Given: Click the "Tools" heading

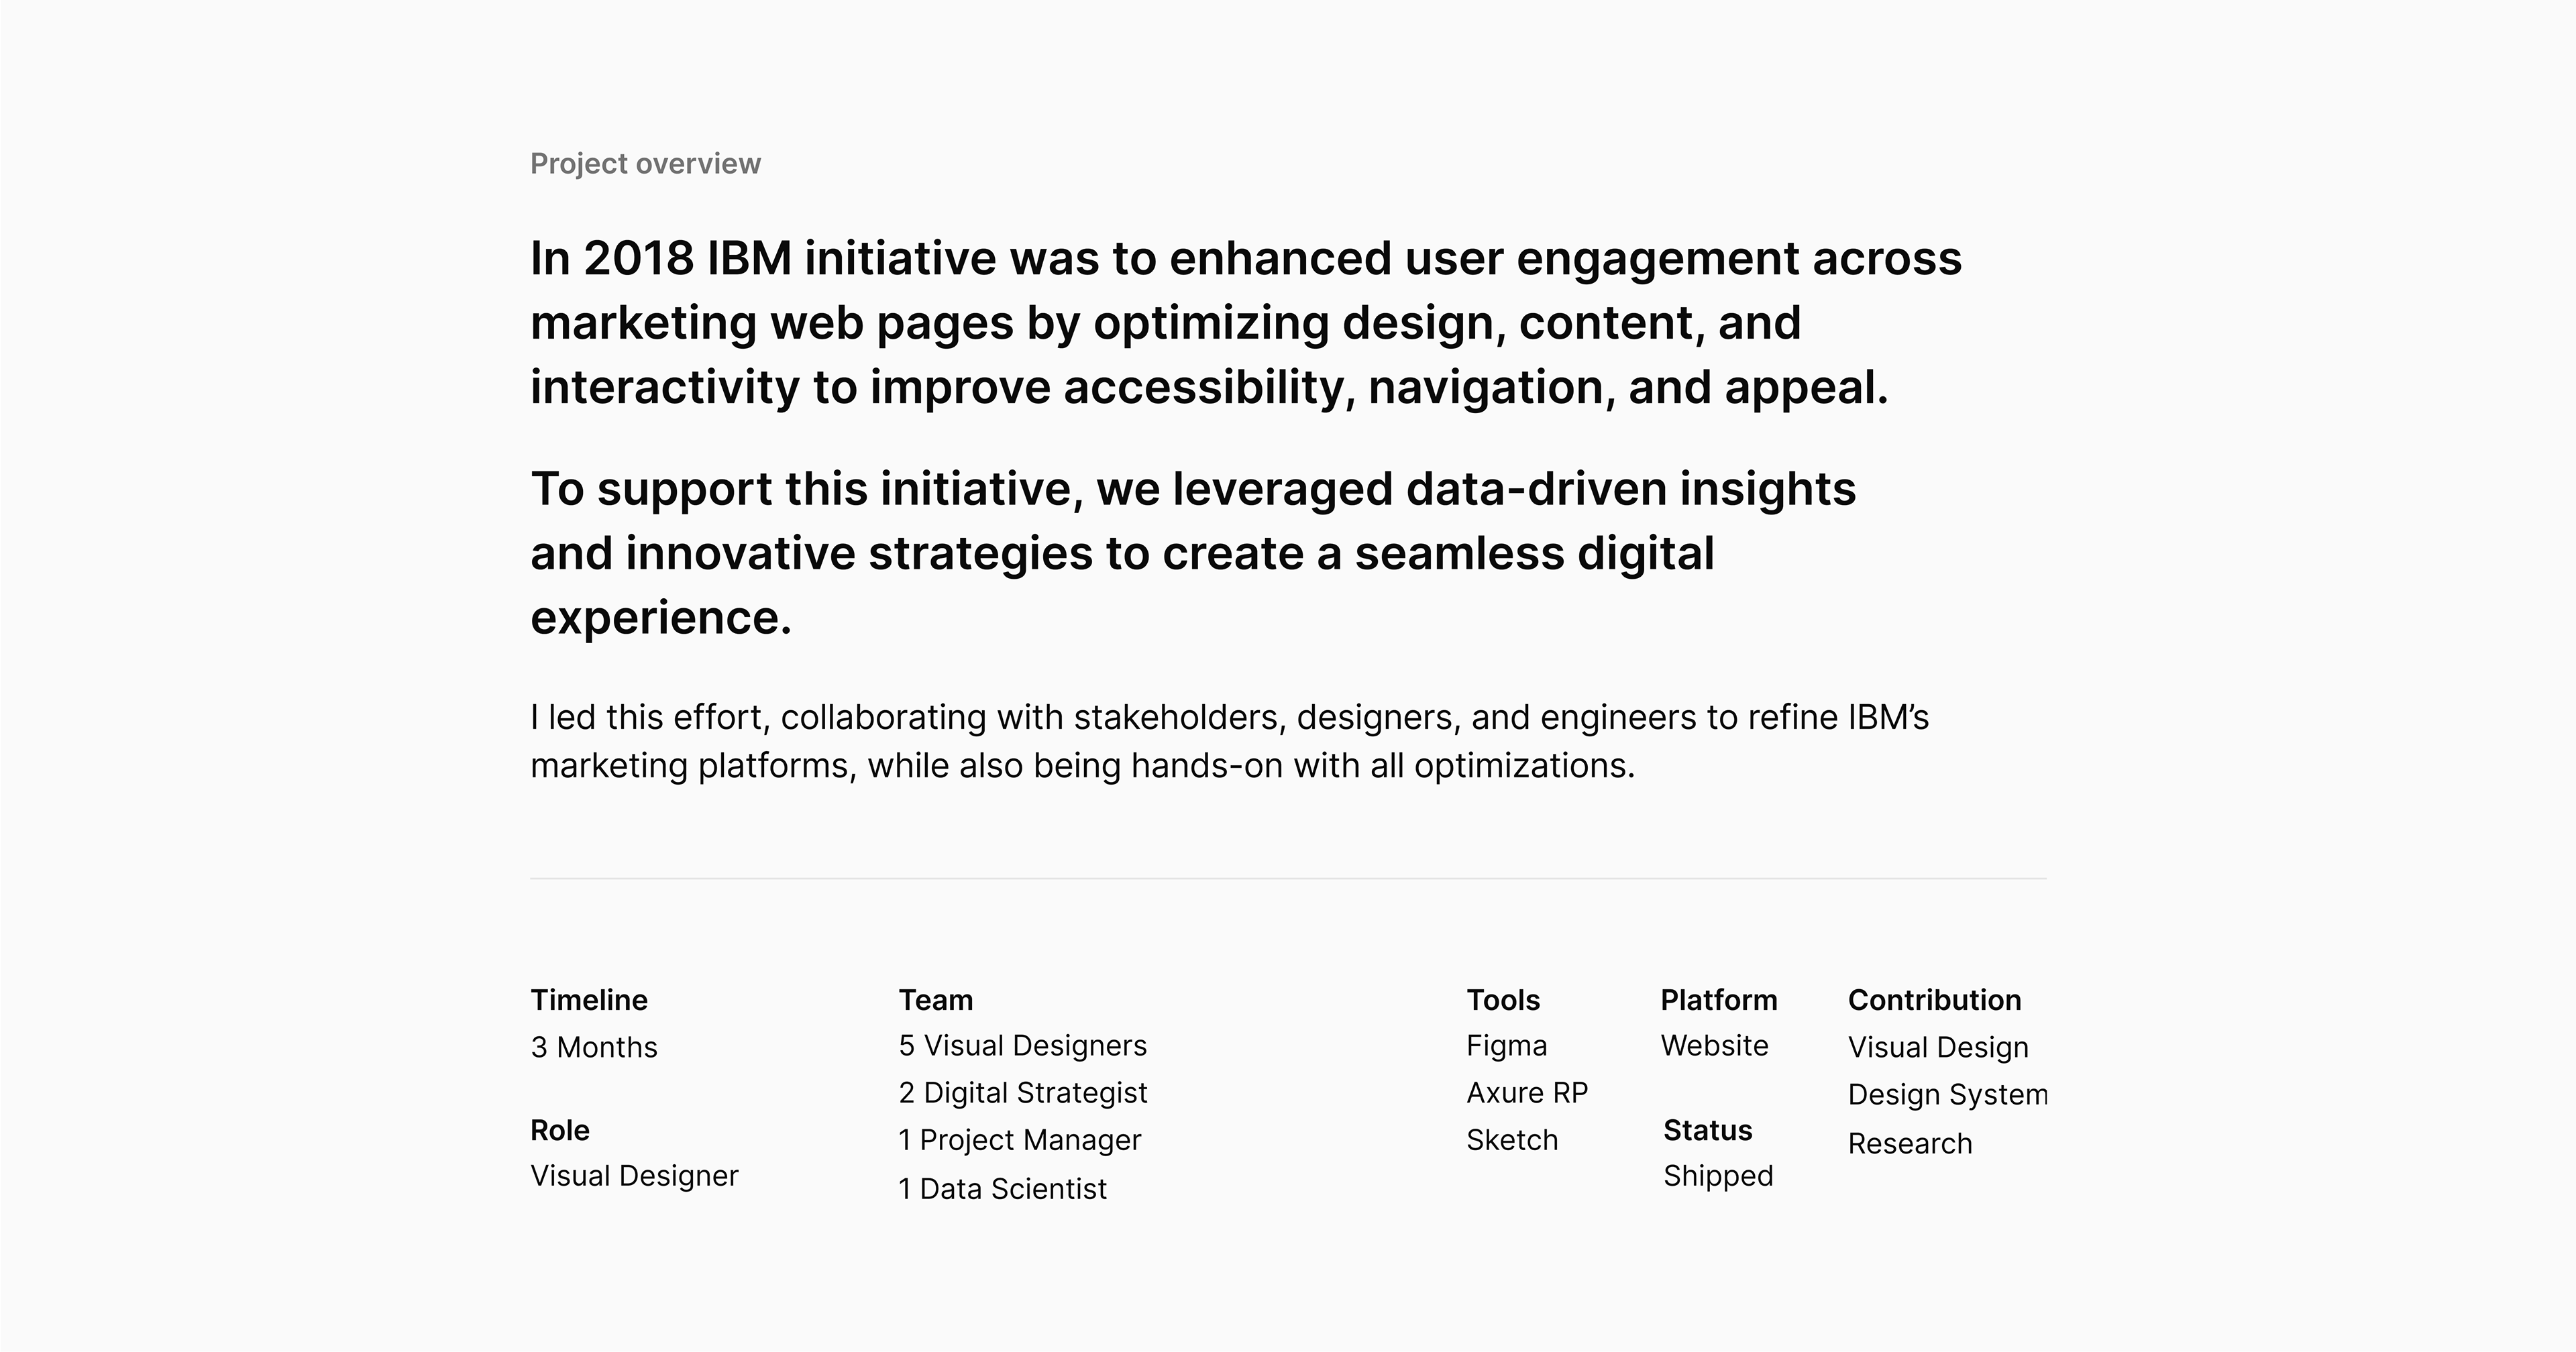Looking at the screenshot, I should tap(1503, 999).
